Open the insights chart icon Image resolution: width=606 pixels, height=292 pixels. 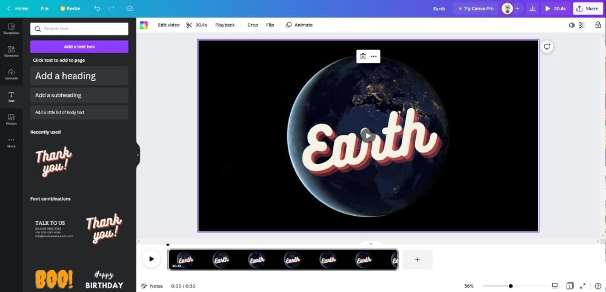pyautogui.click(x=533, y=8)
